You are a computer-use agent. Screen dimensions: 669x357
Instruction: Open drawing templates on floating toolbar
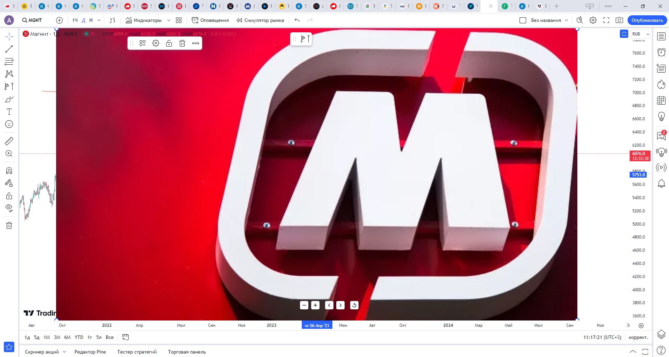143,43
